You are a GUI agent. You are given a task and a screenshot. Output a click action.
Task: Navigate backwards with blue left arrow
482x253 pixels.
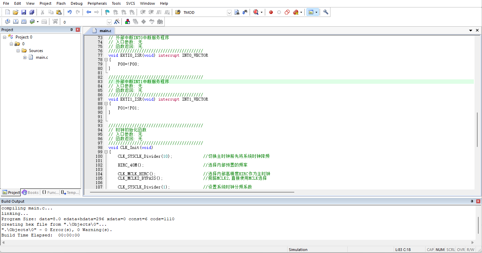[89, 12]
